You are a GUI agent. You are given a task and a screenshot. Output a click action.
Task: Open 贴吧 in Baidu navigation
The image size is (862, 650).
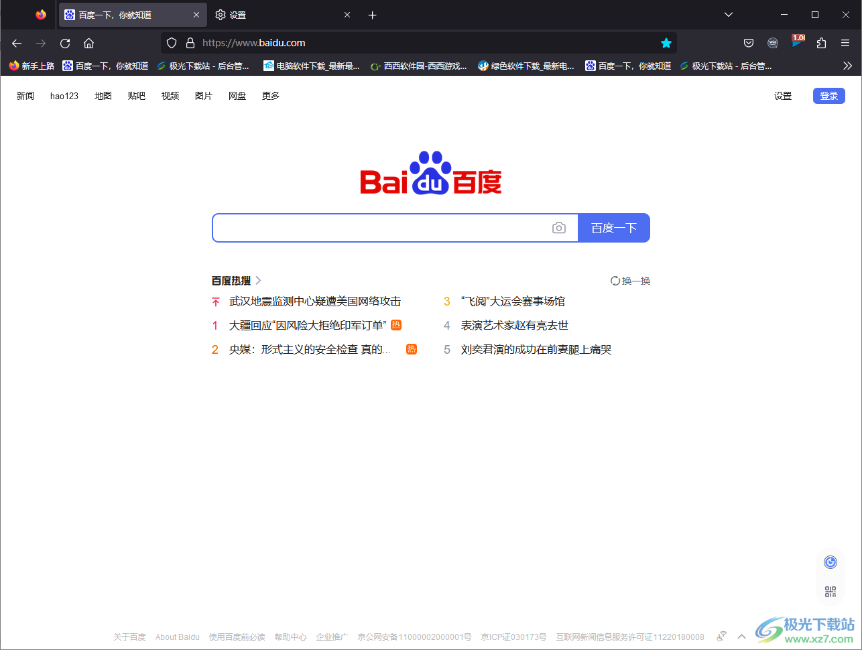coord(137,96)
